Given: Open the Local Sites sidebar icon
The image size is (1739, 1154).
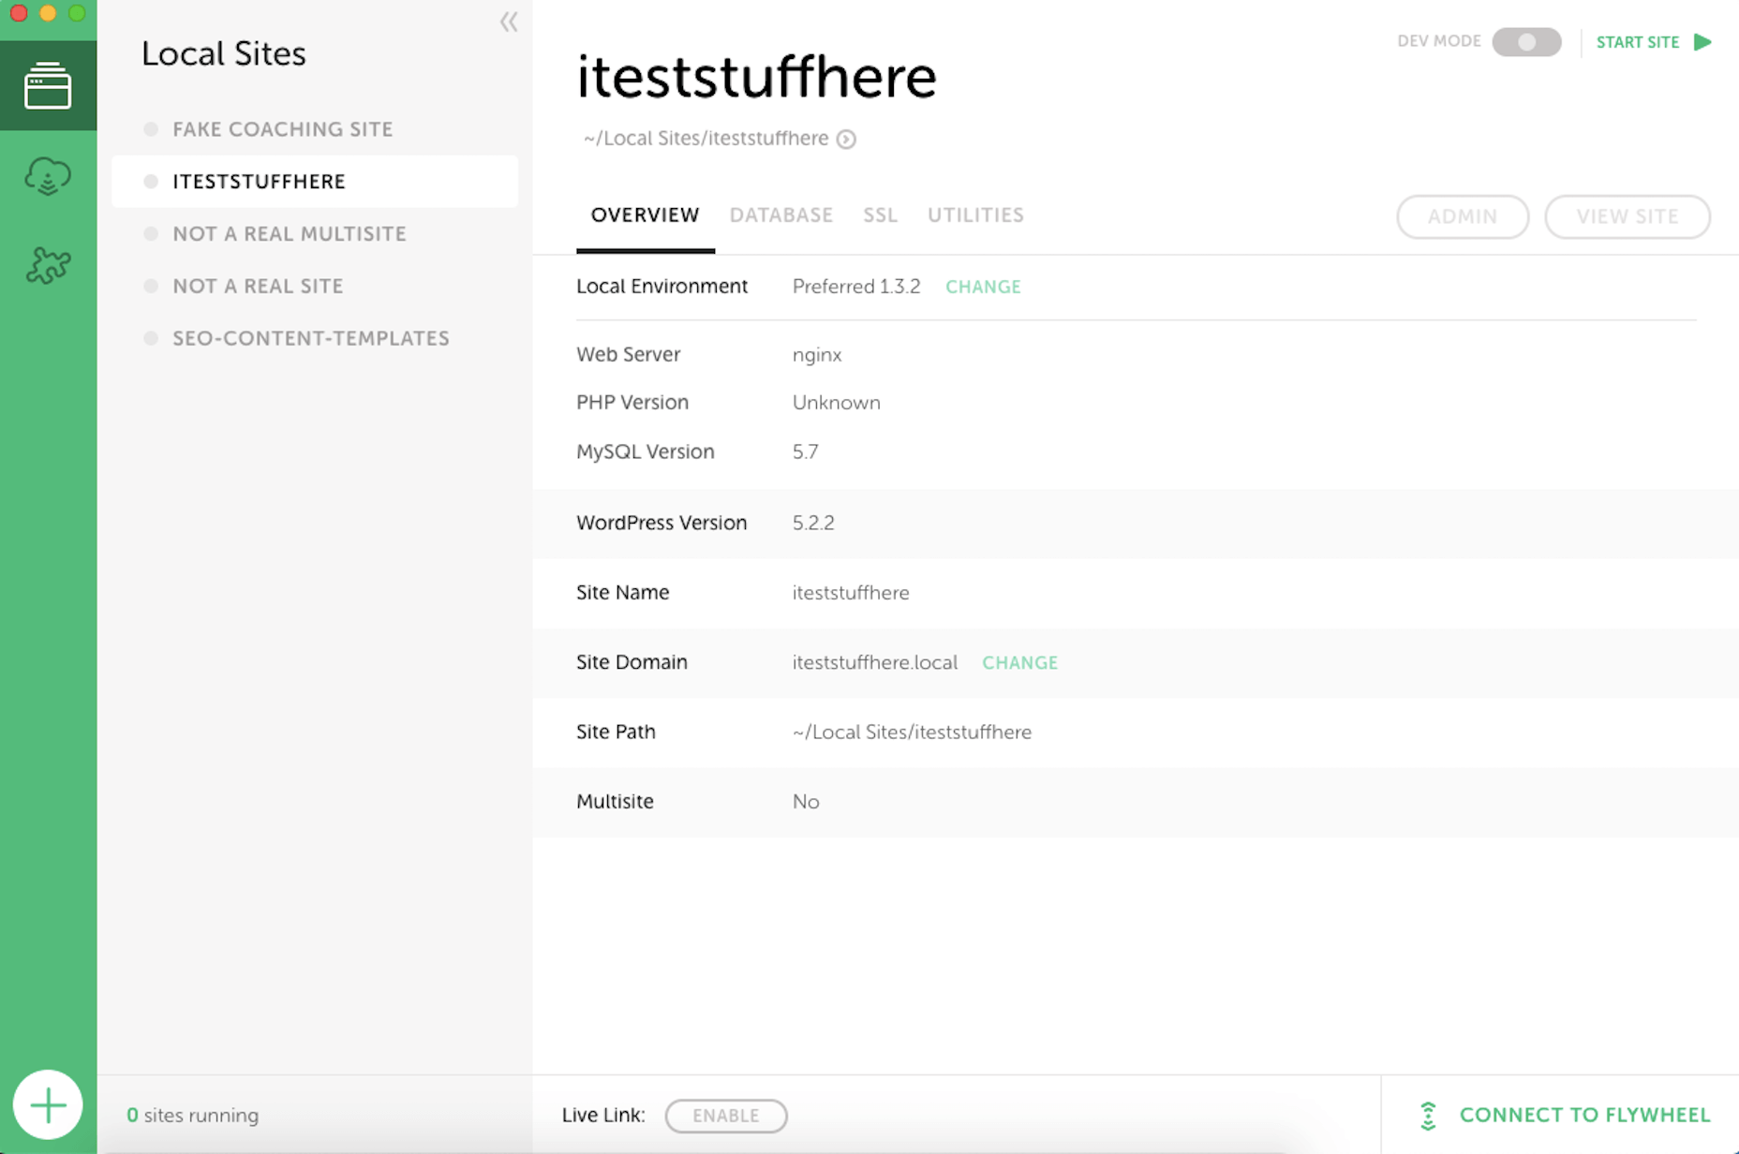Looking at the screenshot, I should point(48,85).
